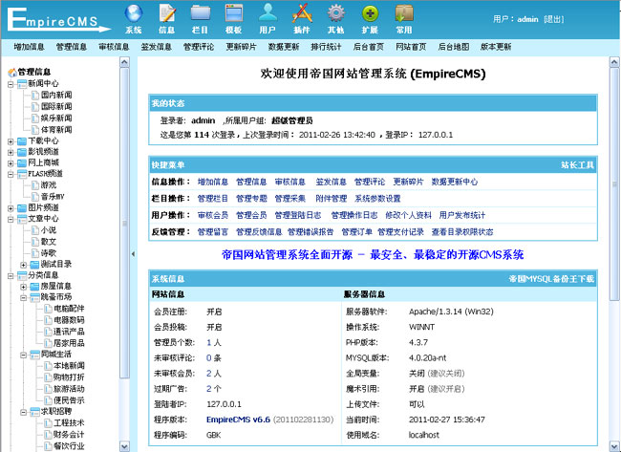The image size is (621, 452).
Task: Open 数据更新 in the secondary menu bar
Action: 283,46
